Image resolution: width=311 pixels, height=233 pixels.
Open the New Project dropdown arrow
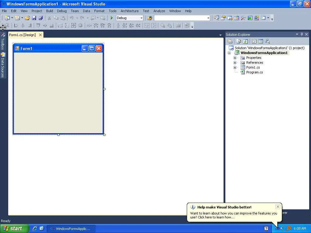(12, 18)
